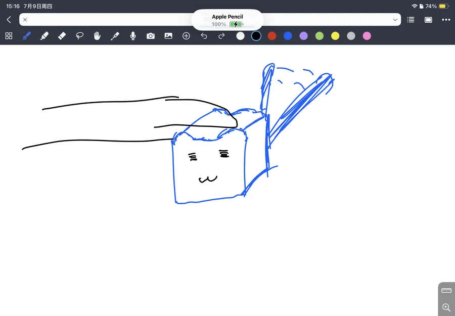Screen dimensions: 455x316
Task: Select the eraser tool
Action: pyautogui.click(x=62, y=36)
